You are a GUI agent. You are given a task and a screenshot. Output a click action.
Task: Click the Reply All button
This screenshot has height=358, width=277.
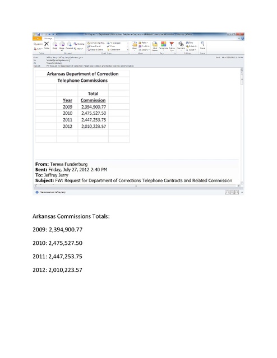[62, 46]
